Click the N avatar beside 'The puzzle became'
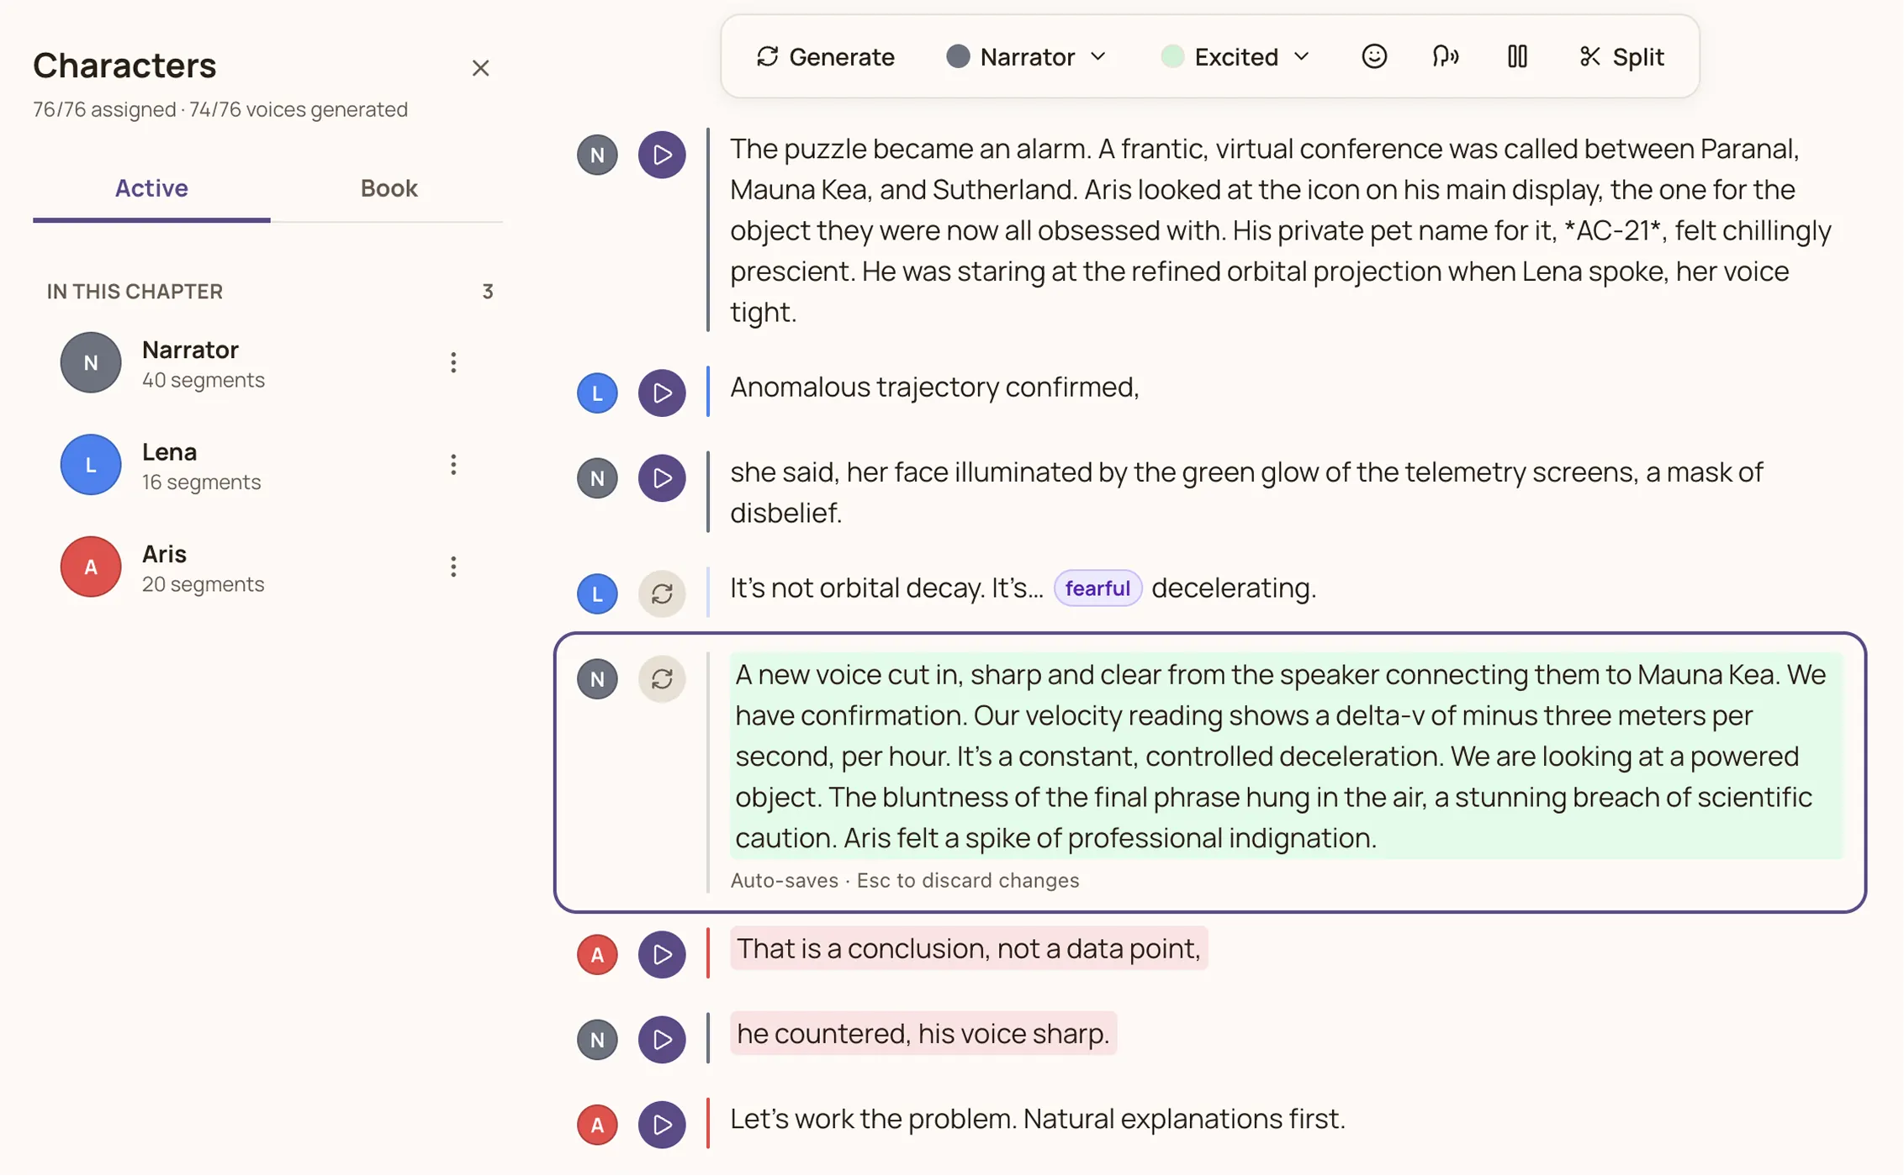 (597, 155)
